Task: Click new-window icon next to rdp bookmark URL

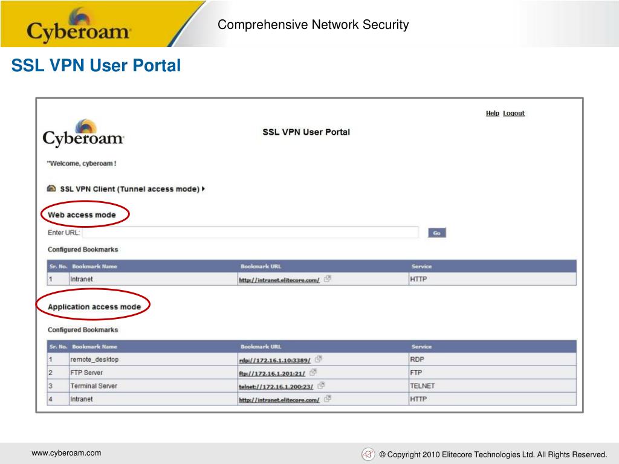Action: click(x=318, y=359)
